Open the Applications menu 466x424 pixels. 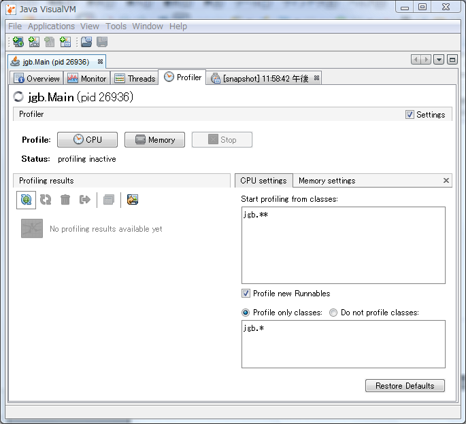51,26
